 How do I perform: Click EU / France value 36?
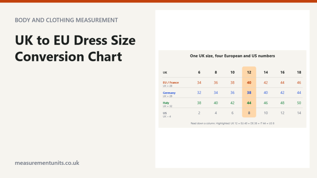[x=216, y=82]
